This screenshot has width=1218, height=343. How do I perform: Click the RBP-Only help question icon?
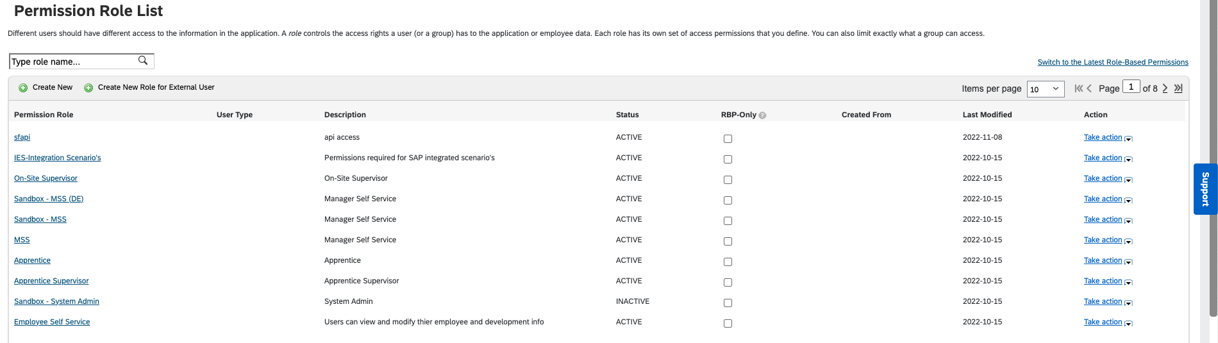tap(762, 115)
